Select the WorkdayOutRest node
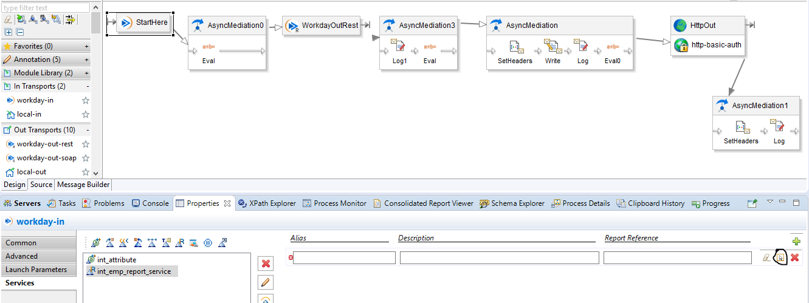The height and width of the screenshot is (303, 809). tap(321, 26)
